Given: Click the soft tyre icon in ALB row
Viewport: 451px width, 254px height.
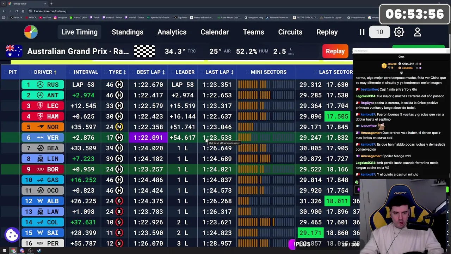Looking at the screenshot, I should 119,201.
